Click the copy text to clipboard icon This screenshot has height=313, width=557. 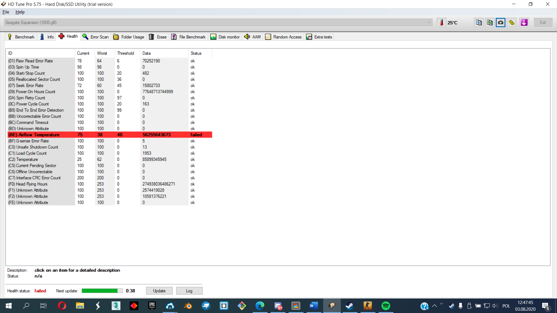click(479, 23)
